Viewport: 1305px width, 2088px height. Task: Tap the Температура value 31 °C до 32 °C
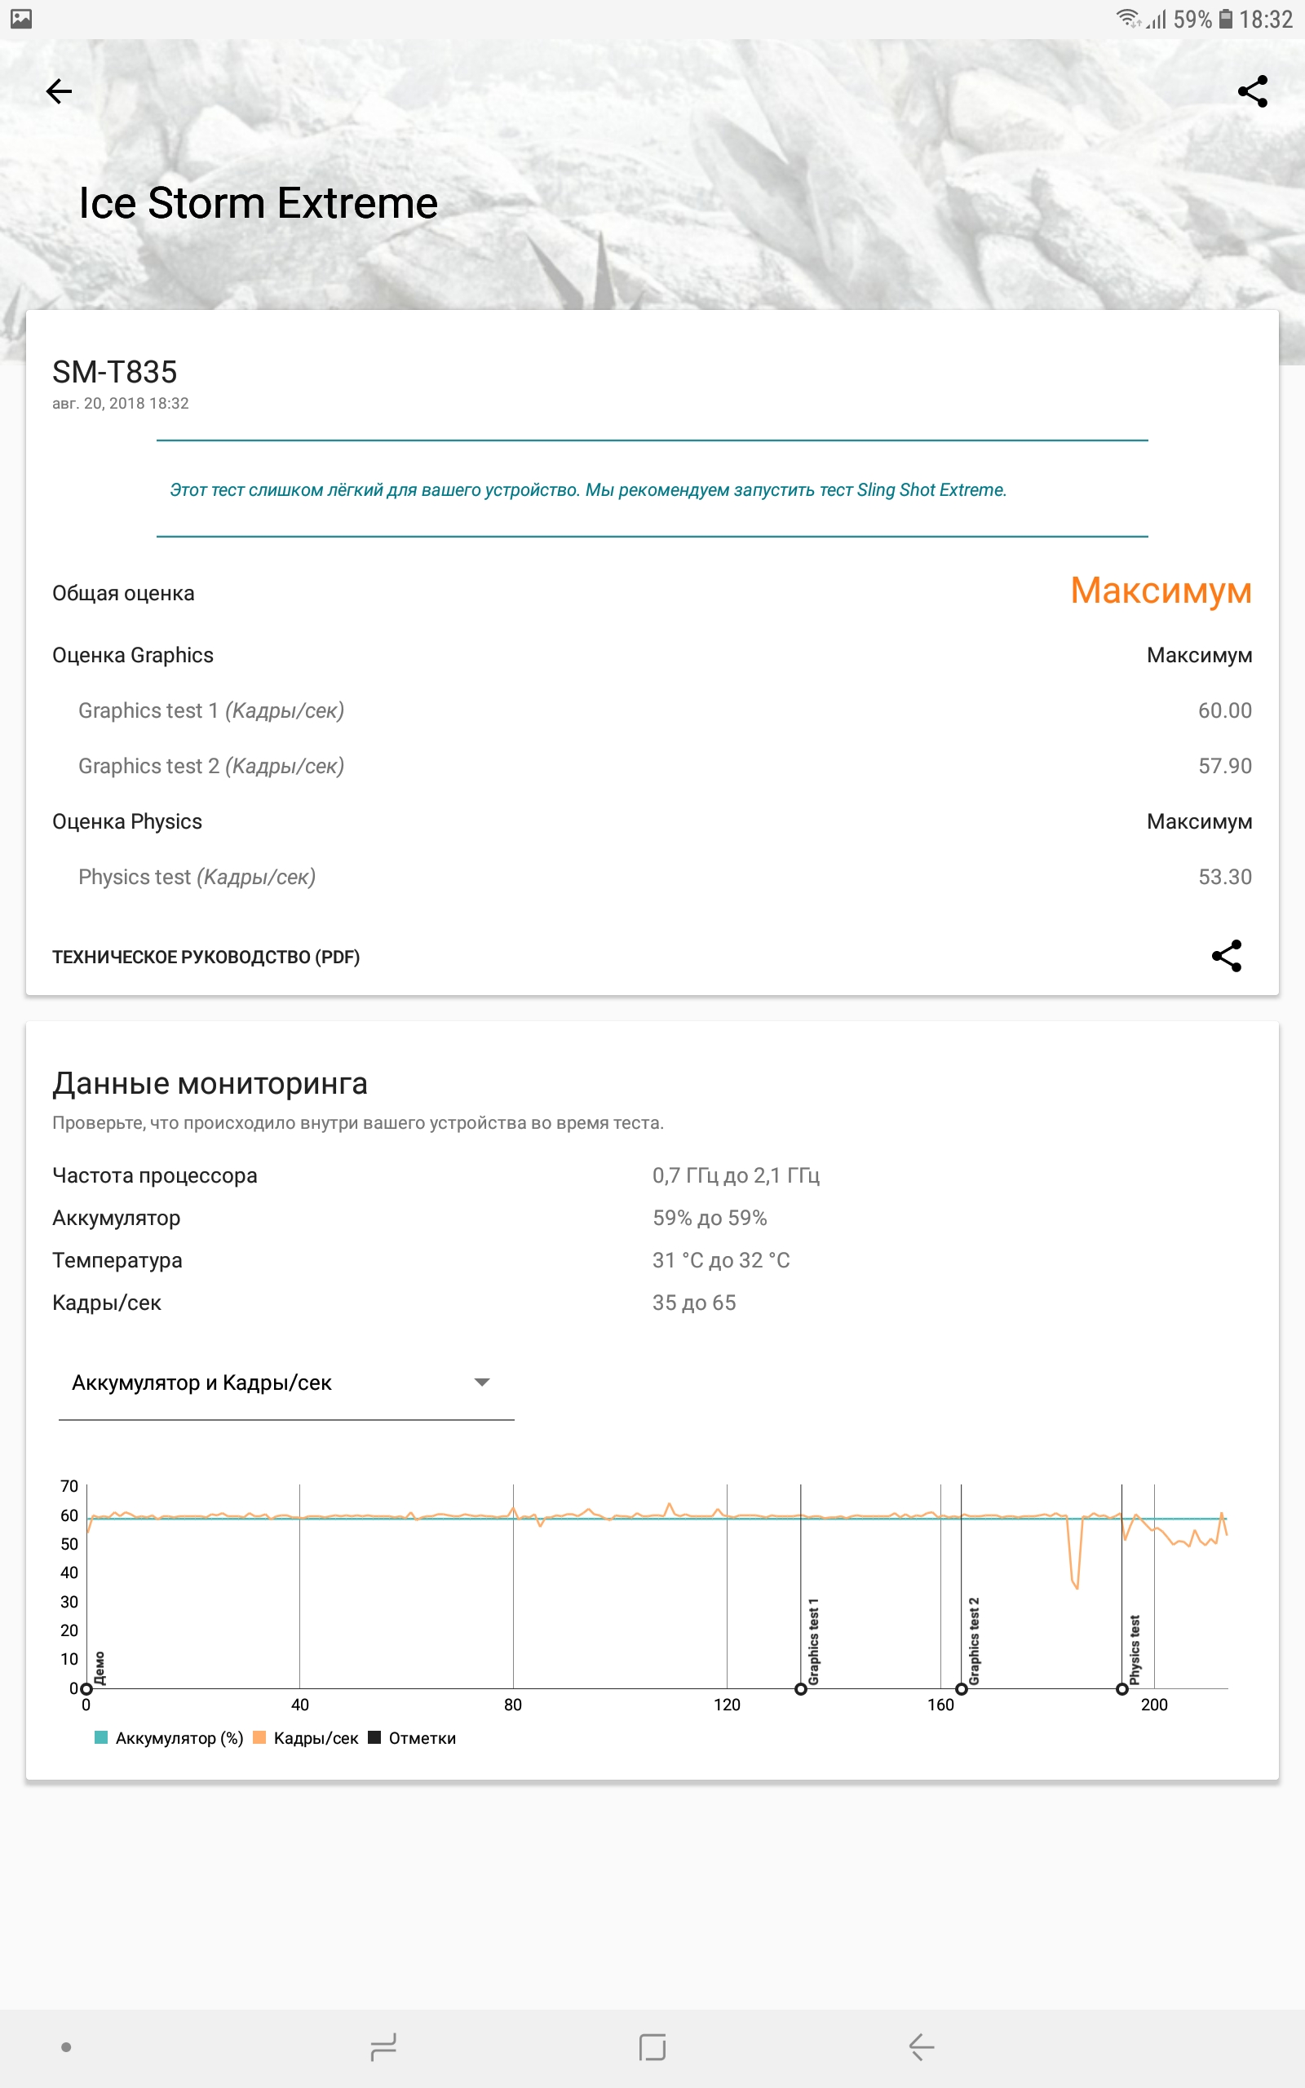721,1261
